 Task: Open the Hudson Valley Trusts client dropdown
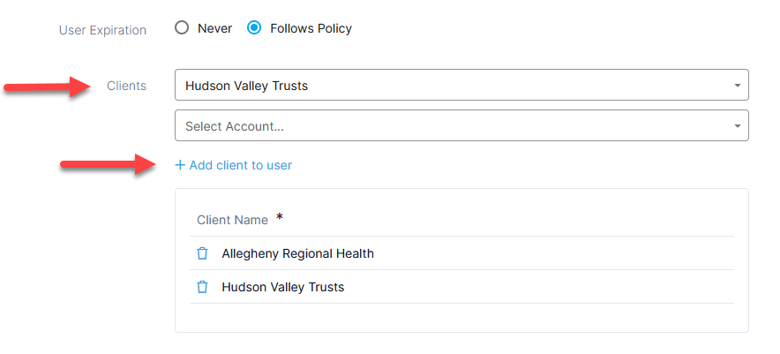461,85
